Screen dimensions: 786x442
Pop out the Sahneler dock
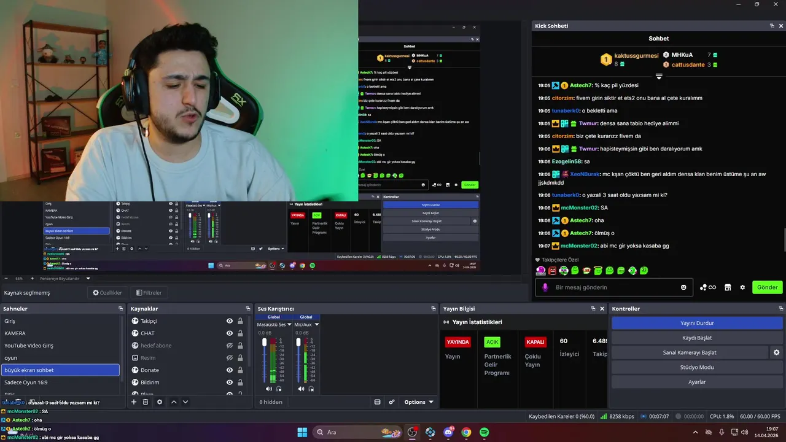pyautogui.click(x=121, y=309)
